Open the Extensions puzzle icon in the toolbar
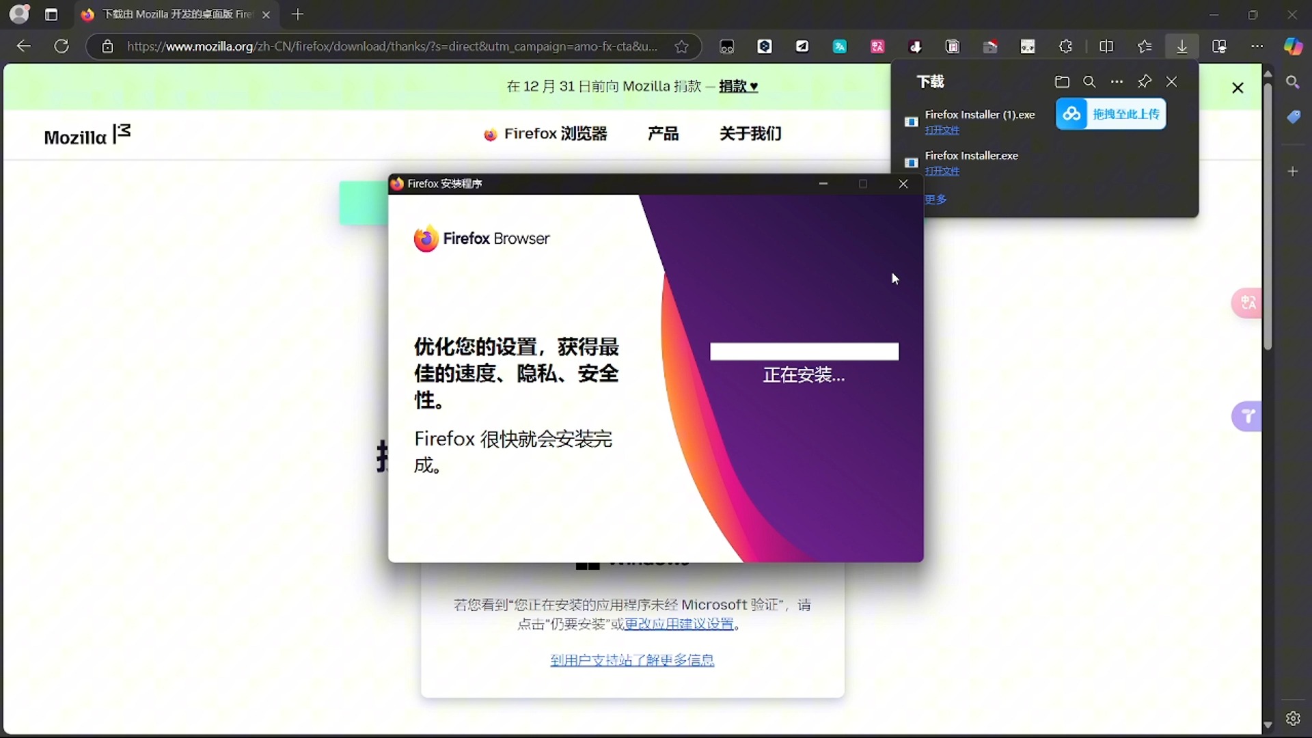Image resolution: width=1312 pixels, height=738 pixels. pyautogui.click(x=1065, y=46)
